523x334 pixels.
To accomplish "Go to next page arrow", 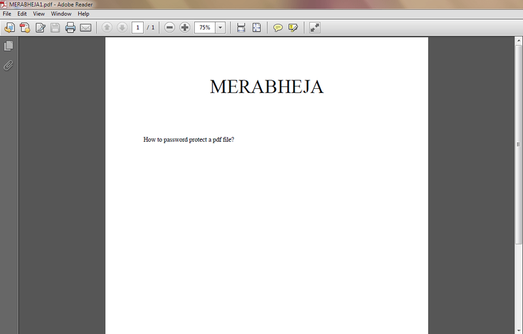I will click(x=122, y=27).
